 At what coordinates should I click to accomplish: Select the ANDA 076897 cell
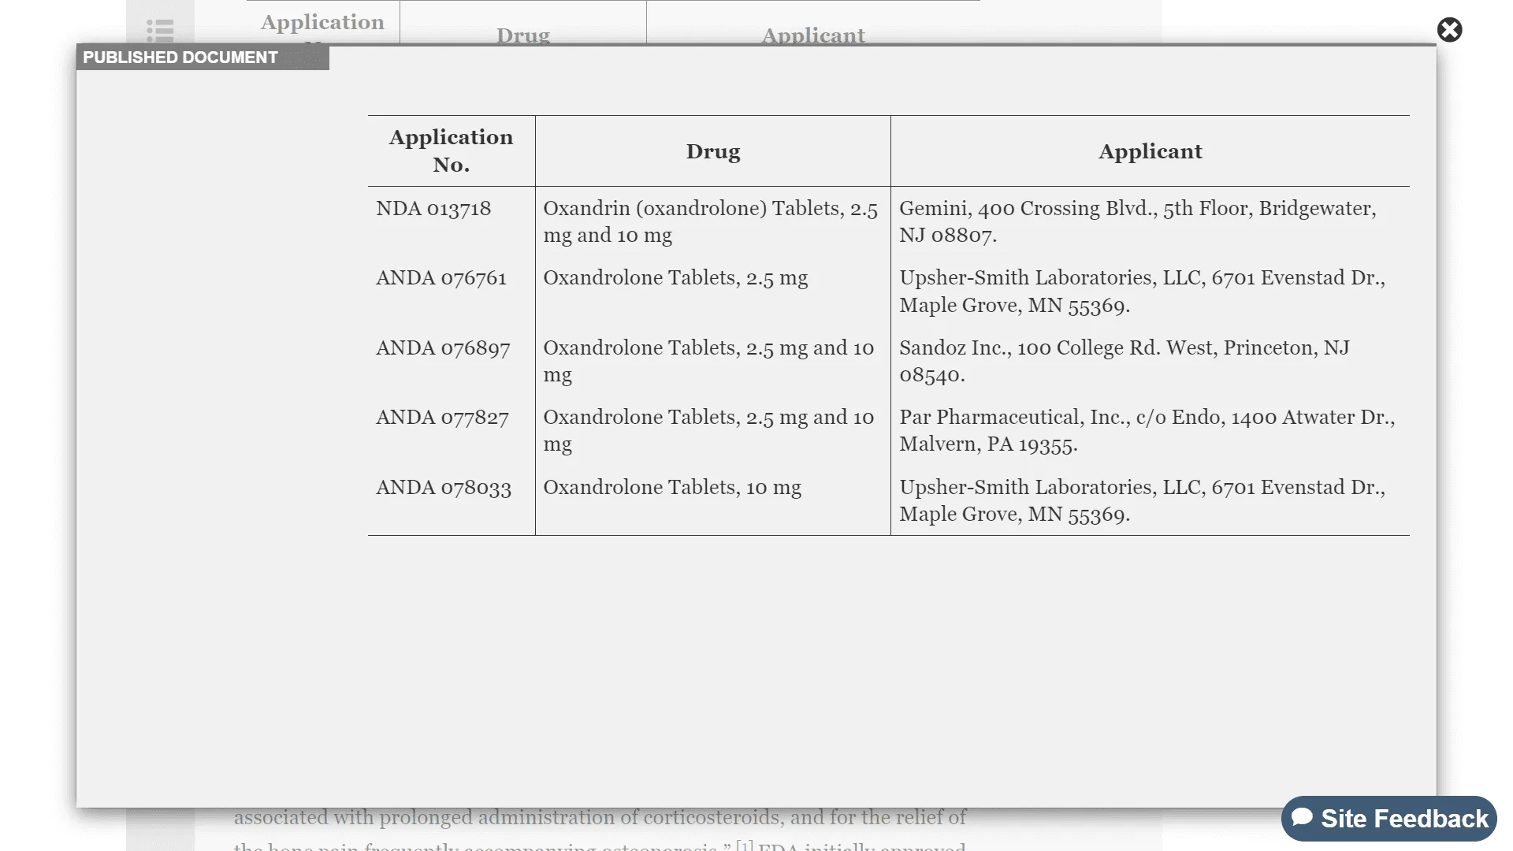point(452,362)
